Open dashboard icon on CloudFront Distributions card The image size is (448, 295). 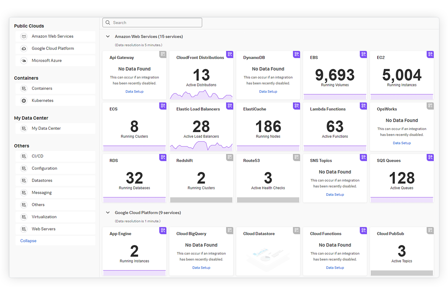(230, 54)
